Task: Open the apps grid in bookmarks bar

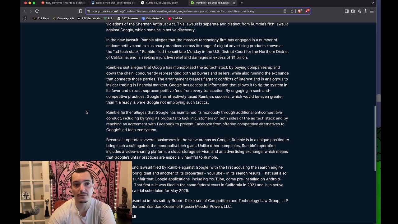Action: coord(25,18)
